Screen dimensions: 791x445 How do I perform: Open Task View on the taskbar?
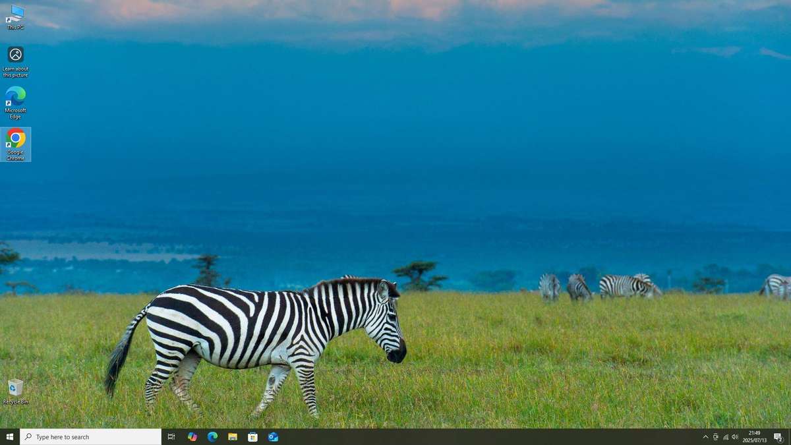point(171,436)
